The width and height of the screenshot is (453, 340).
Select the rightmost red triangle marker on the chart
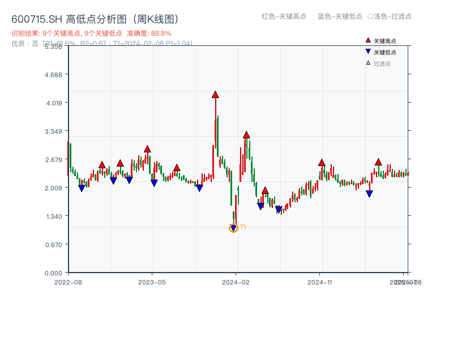[377, 161]
